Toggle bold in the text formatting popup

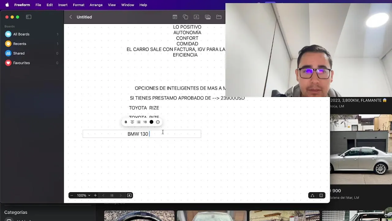click(126, 122)
